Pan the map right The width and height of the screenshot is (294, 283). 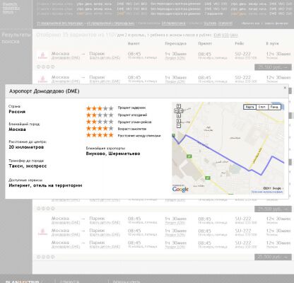[x=181, y=110]
